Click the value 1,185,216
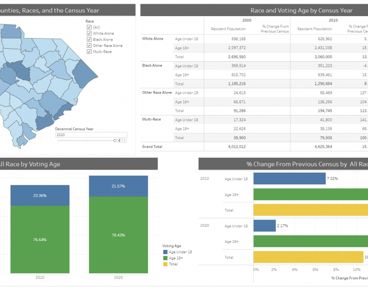Screen dimensions: 368x287 click(x=237, y=84)
